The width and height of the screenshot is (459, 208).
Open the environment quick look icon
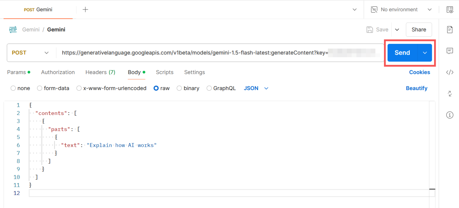[450, 9]
